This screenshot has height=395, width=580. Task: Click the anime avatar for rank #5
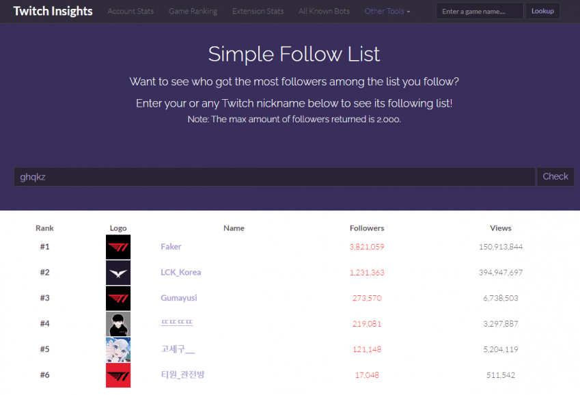click(118, 349)
